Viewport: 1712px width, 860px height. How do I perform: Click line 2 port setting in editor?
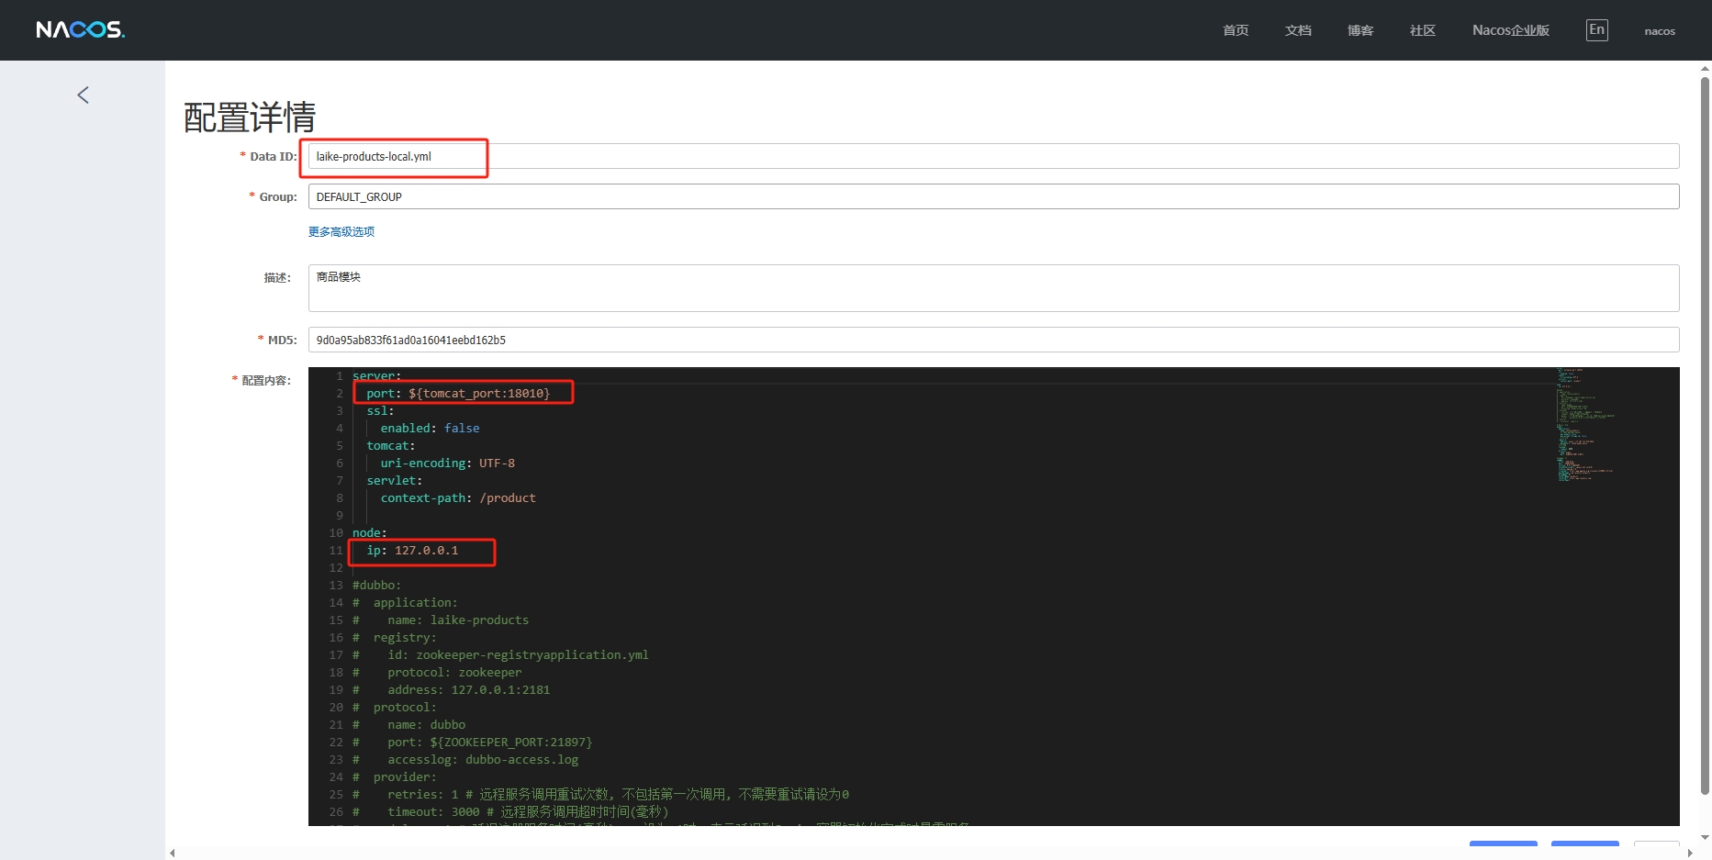(458, 394)
